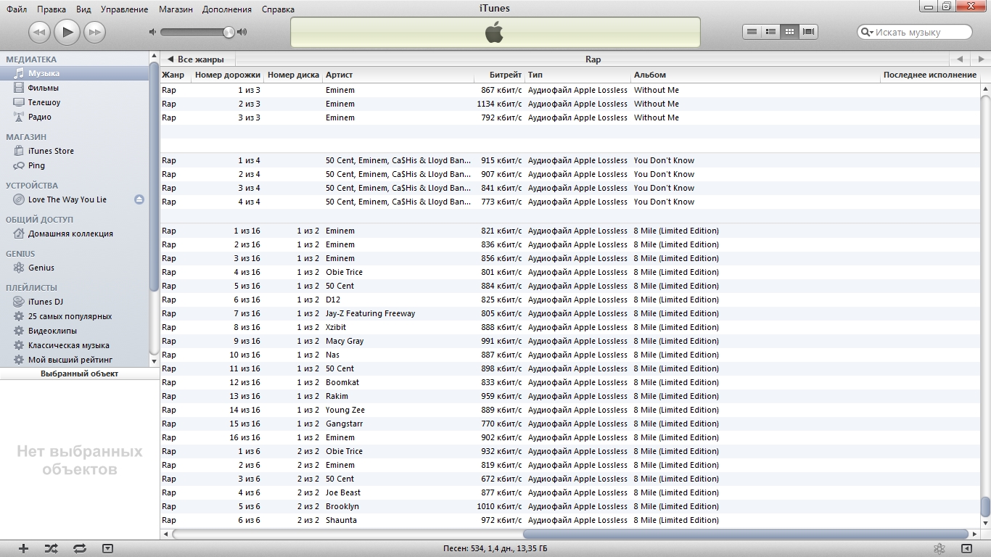This screenshot has width=991, height=557.
Task: Skip to previous track button
Action: pos(39,32)
